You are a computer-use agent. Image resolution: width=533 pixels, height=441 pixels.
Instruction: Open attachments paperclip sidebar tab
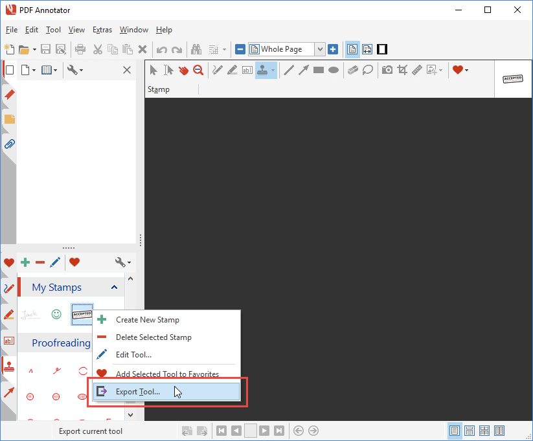pos(10,144)
